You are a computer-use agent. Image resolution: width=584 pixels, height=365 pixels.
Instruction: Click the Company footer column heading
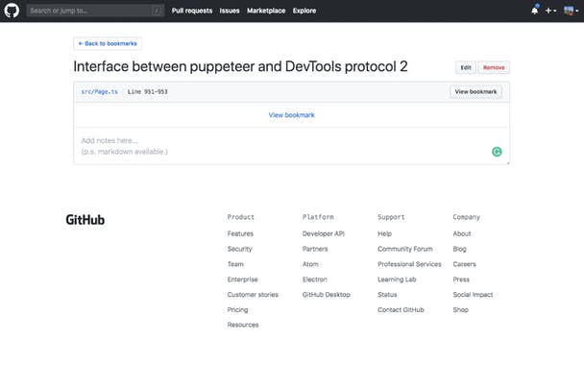click(x=466, y=217)
